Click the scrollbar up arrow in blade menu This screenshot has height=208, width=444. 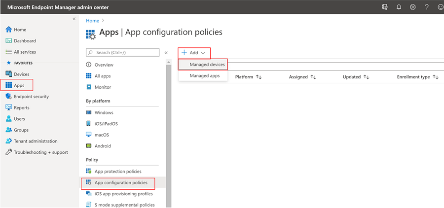169,62
